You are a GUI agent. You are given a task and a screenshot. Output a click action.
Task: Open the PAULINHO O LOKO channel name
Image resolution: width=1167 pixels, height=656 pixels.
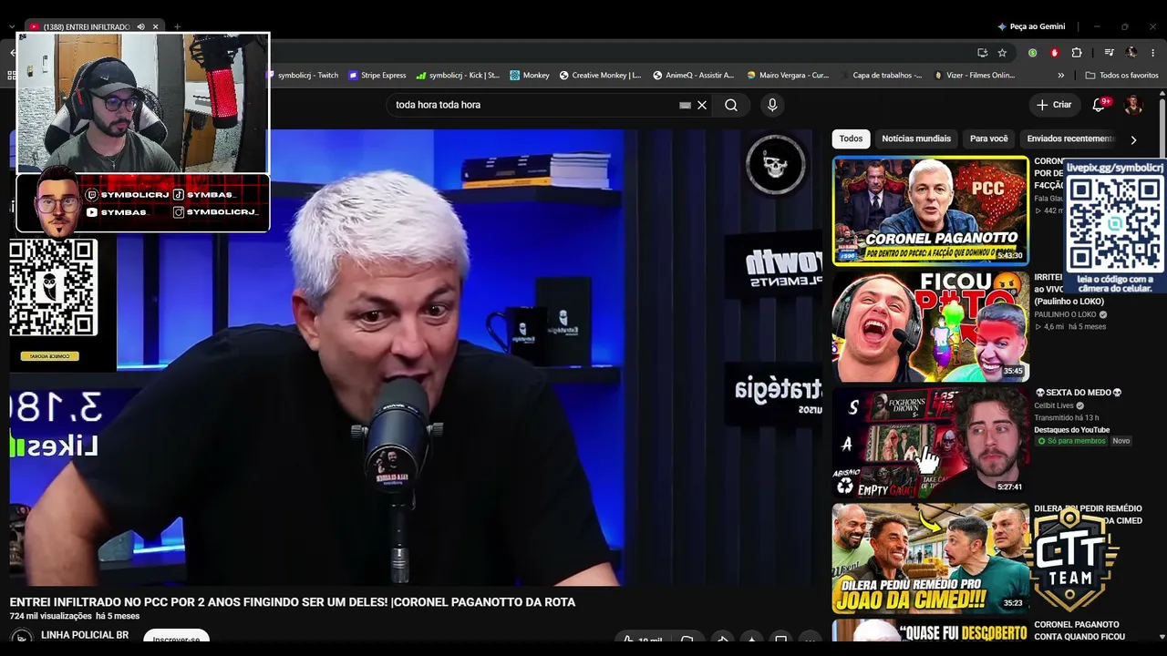tap(1065, 314)
